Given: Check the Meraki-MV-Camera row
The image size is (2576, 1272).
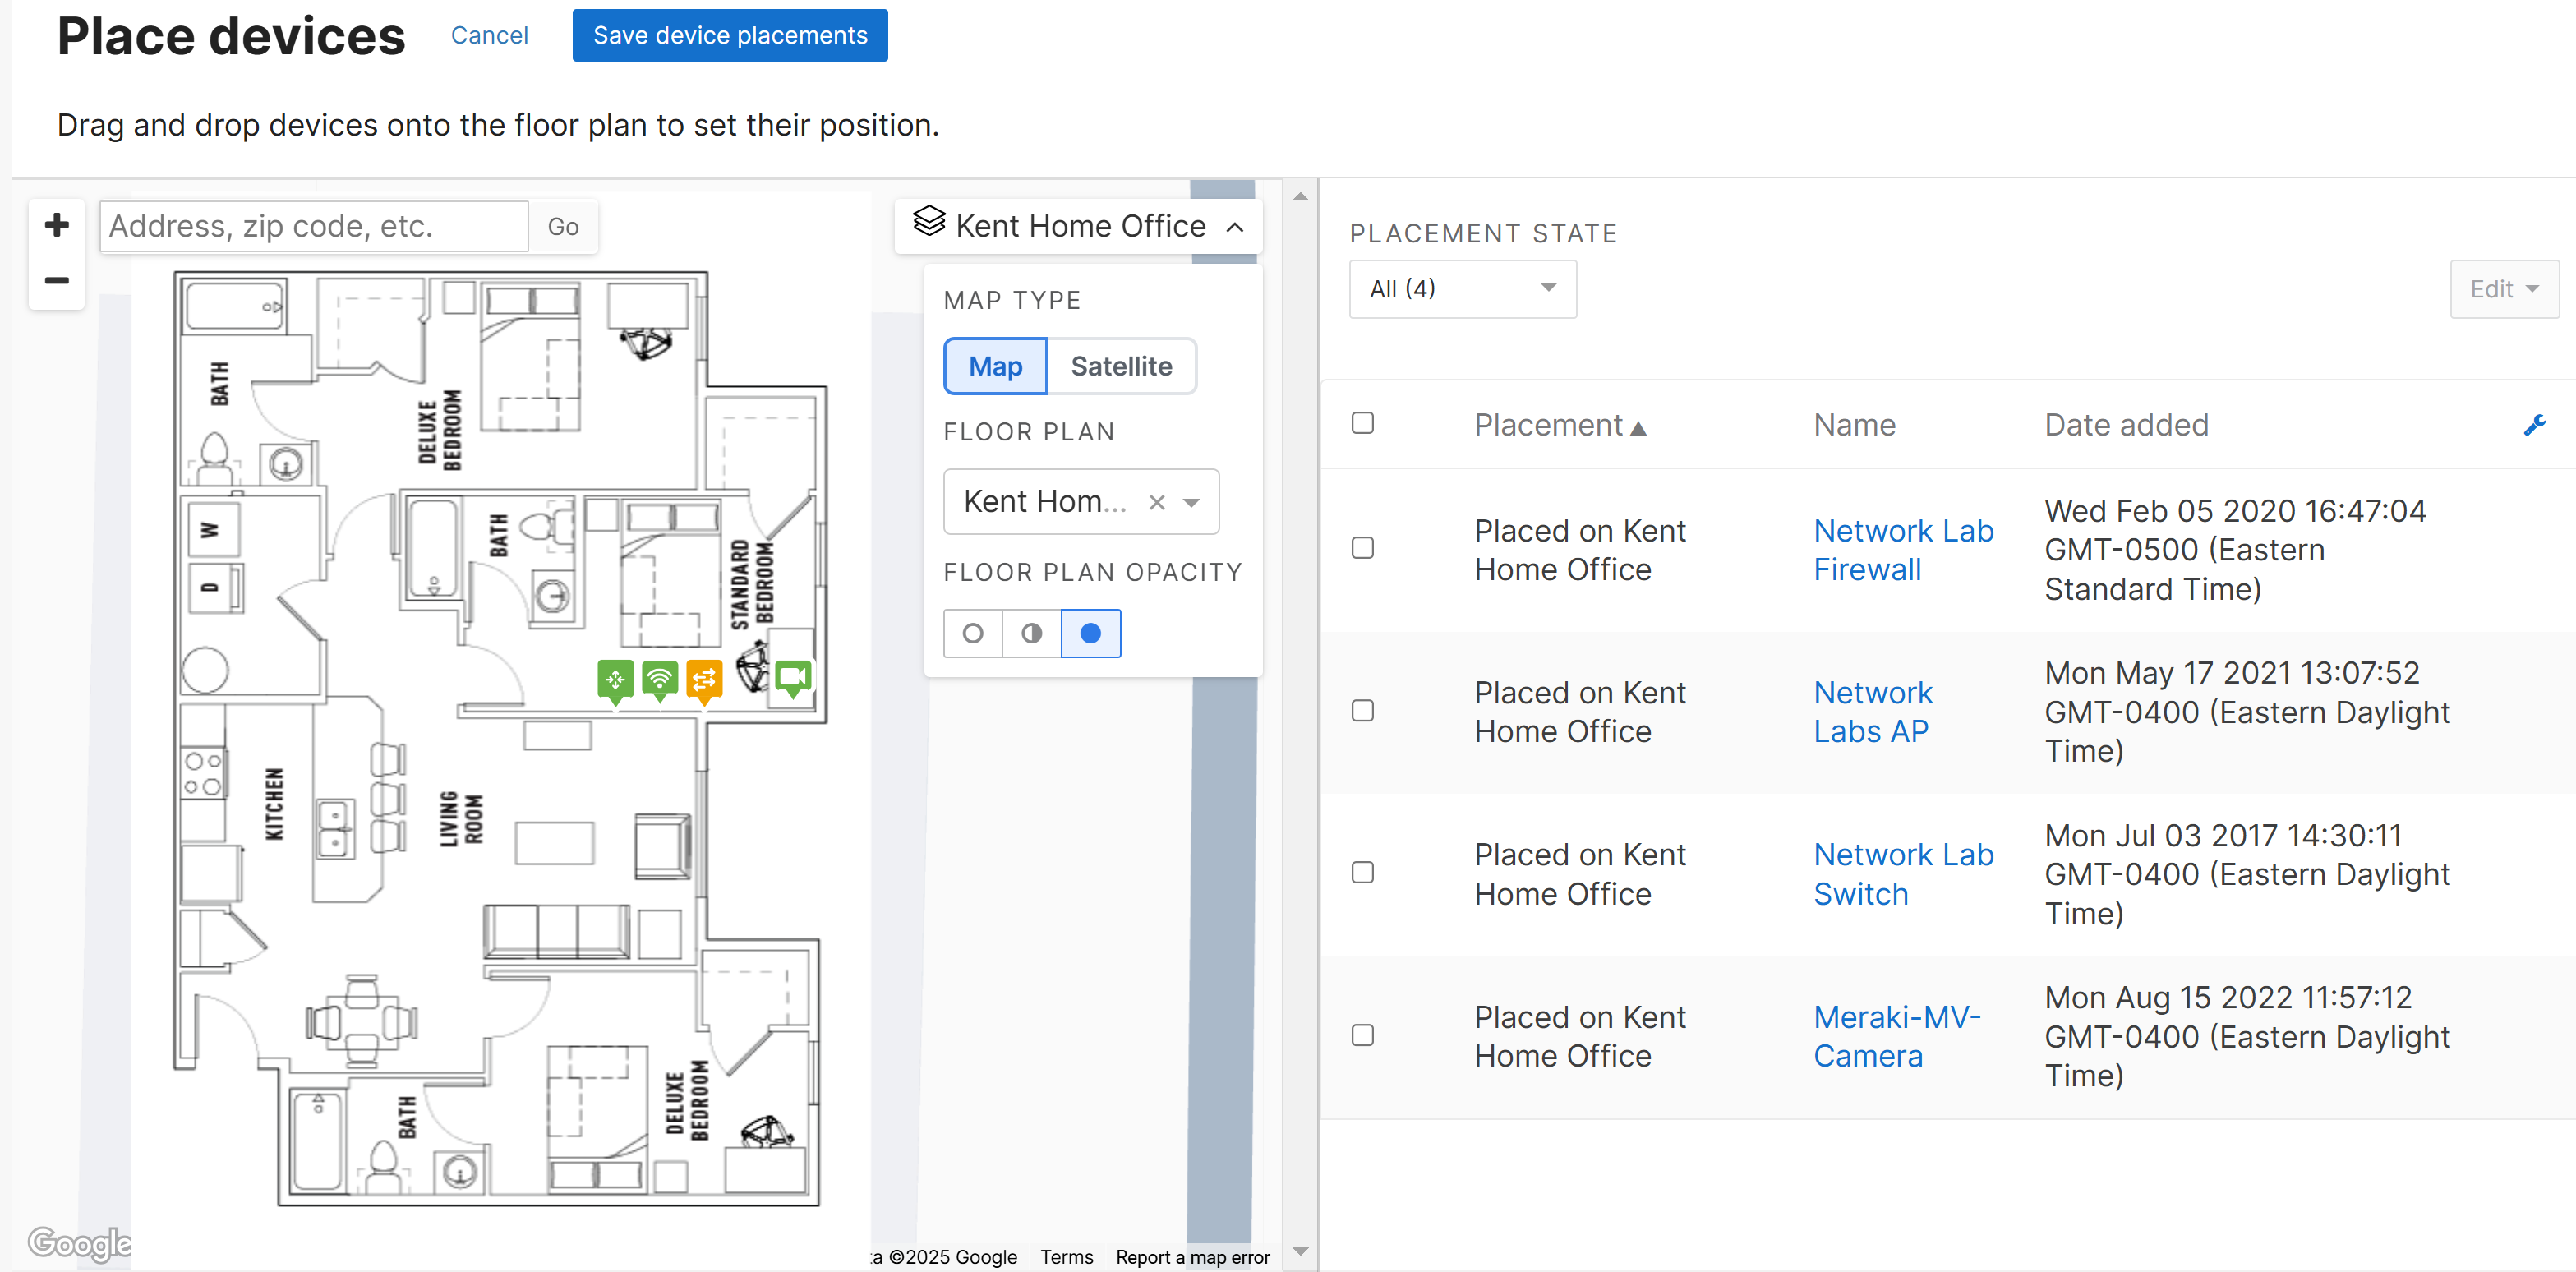Looking at the screenshot, I should coord(1363,1035).
